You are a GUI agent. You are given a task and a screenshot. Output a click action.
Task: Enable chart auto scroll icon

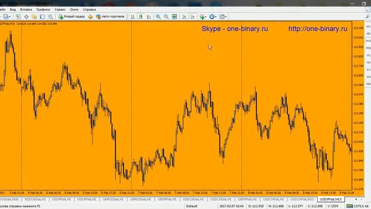click(x=184, y=17)
